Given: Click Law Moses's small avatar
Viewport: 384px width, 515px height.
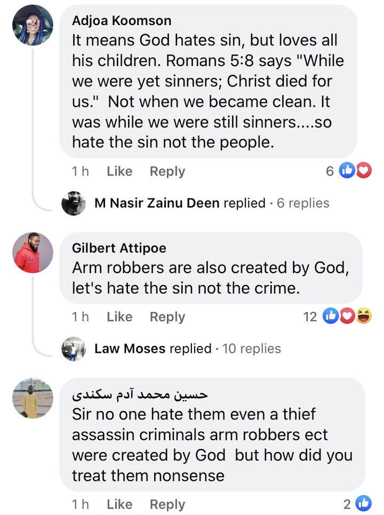Looking at the screenshot, I should (x=74, y=349).
